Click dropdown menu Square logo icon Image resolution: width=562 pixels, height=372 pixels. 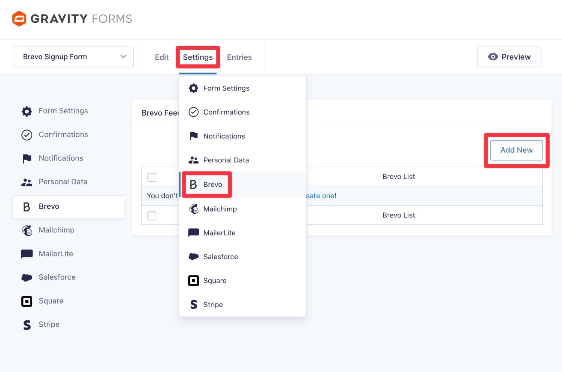[193, 281]
